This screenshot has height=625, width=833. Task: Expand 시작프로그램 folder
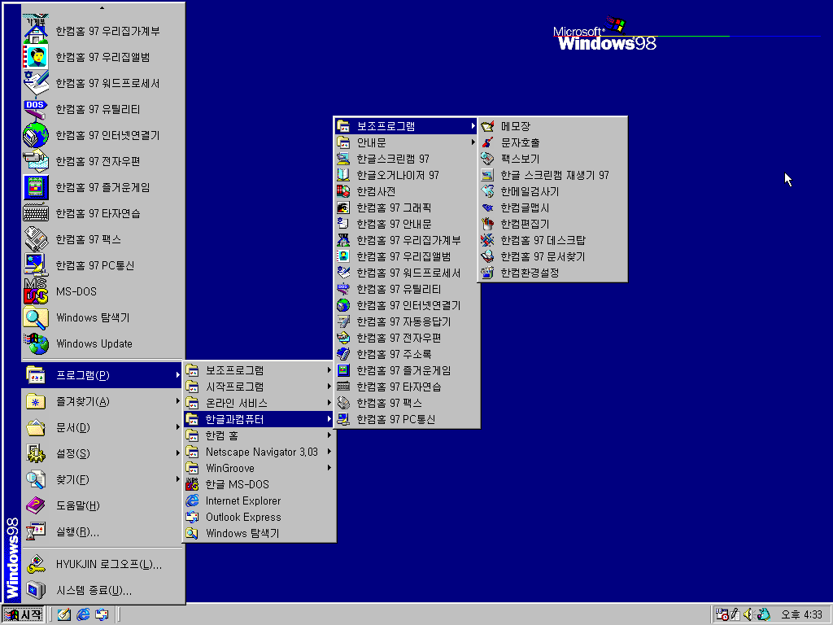pyautogui.click(x=259, y=387)
